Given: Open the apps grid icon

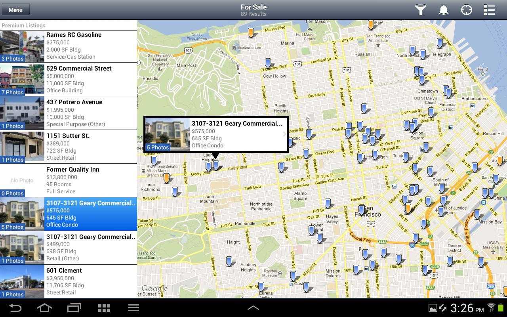Looking at the screenshot, I should [104, 308].
